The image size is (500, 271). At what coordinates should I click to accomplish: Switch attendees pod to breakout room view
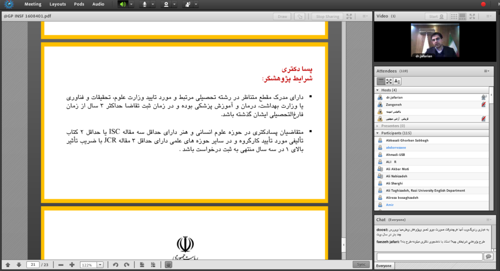pos(390,81)
